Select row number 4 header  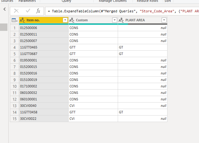[x=15, y=47]
